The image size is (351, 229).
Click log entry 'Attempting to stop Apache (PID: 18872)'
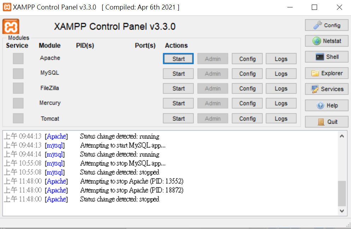click(x=131, y=190)
